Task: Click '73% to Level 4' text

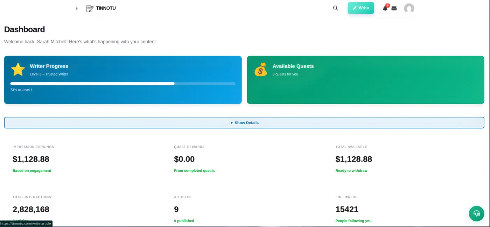Action: pyautogui.click(x=21, y=90)
